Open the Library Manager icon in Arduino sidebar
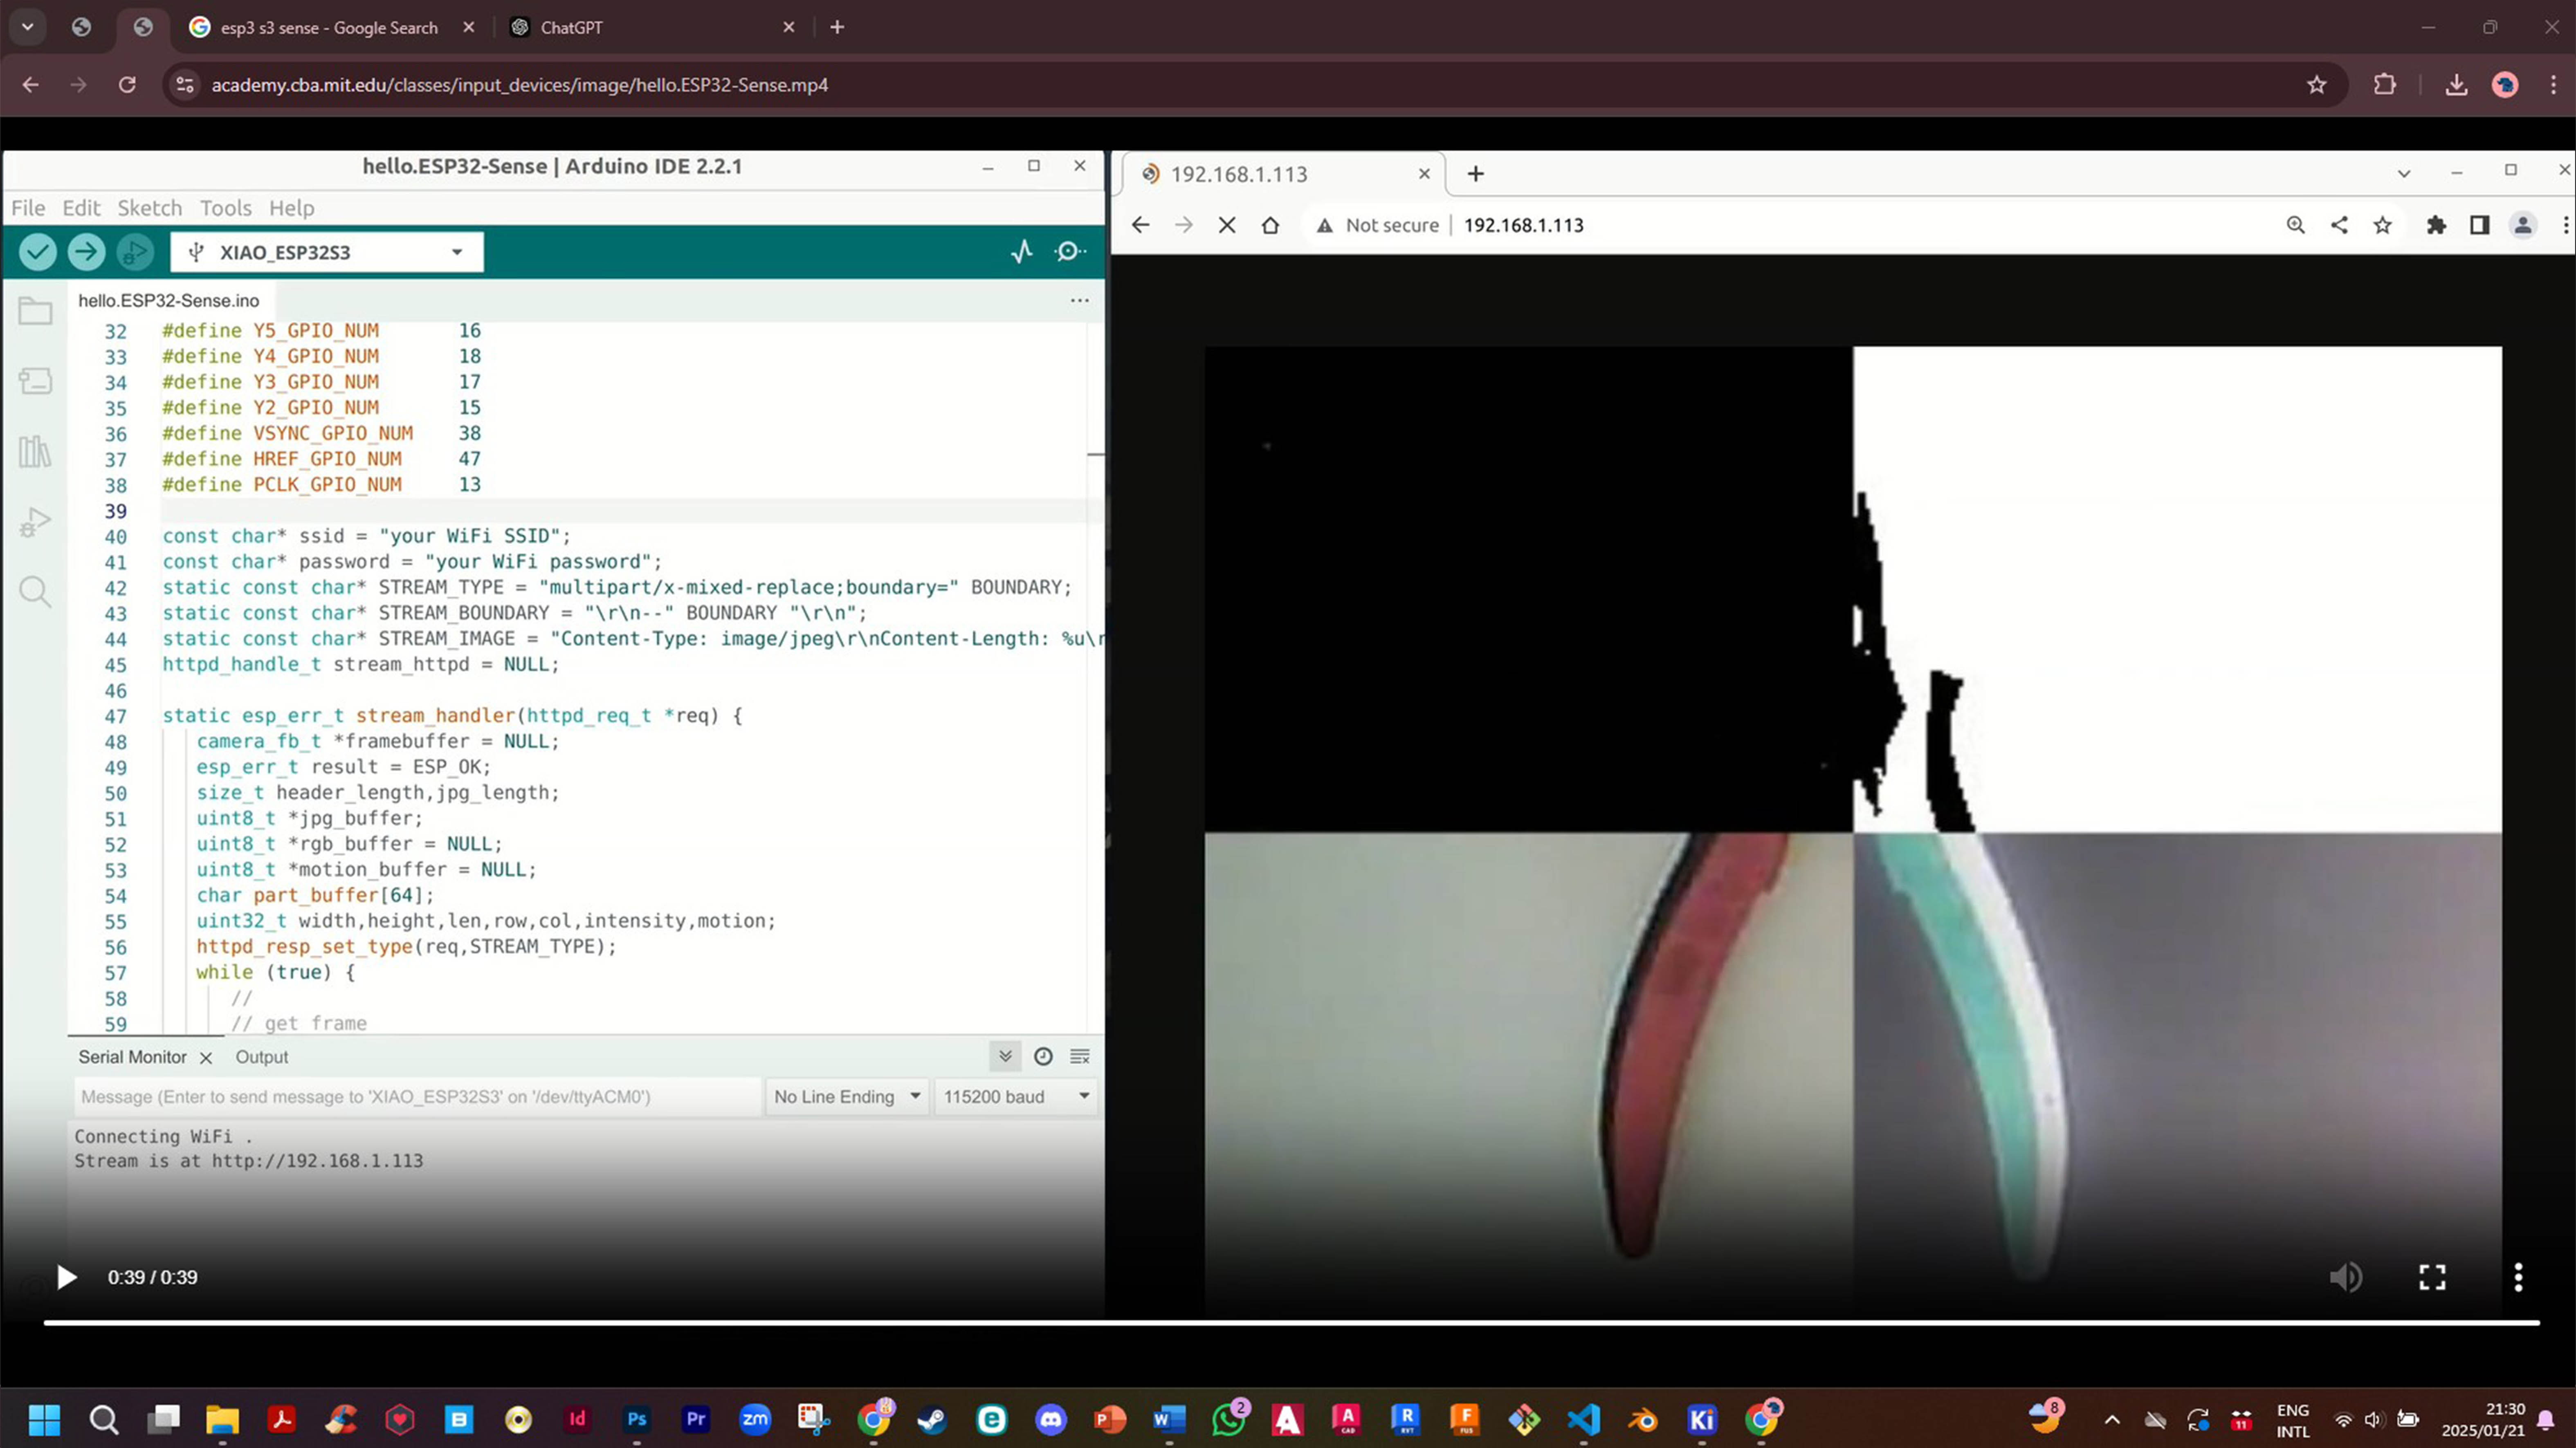 (35, 452)
